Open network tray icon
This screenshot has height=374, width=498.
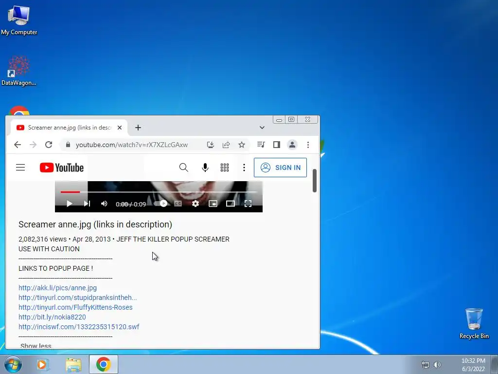[x=425, y=365]
